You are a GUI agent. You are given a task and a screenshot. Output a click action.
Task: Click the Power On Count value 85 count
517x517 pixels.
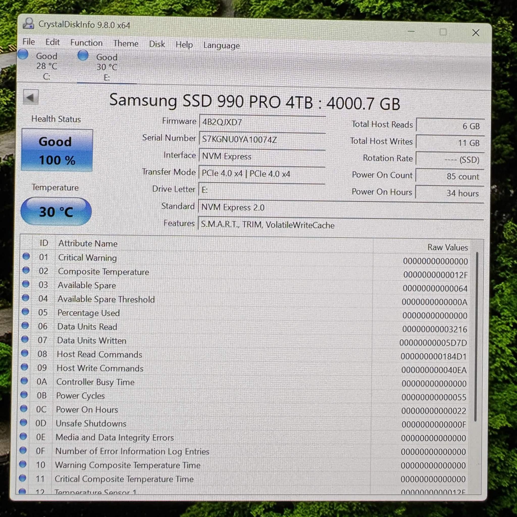click(450, 176)
